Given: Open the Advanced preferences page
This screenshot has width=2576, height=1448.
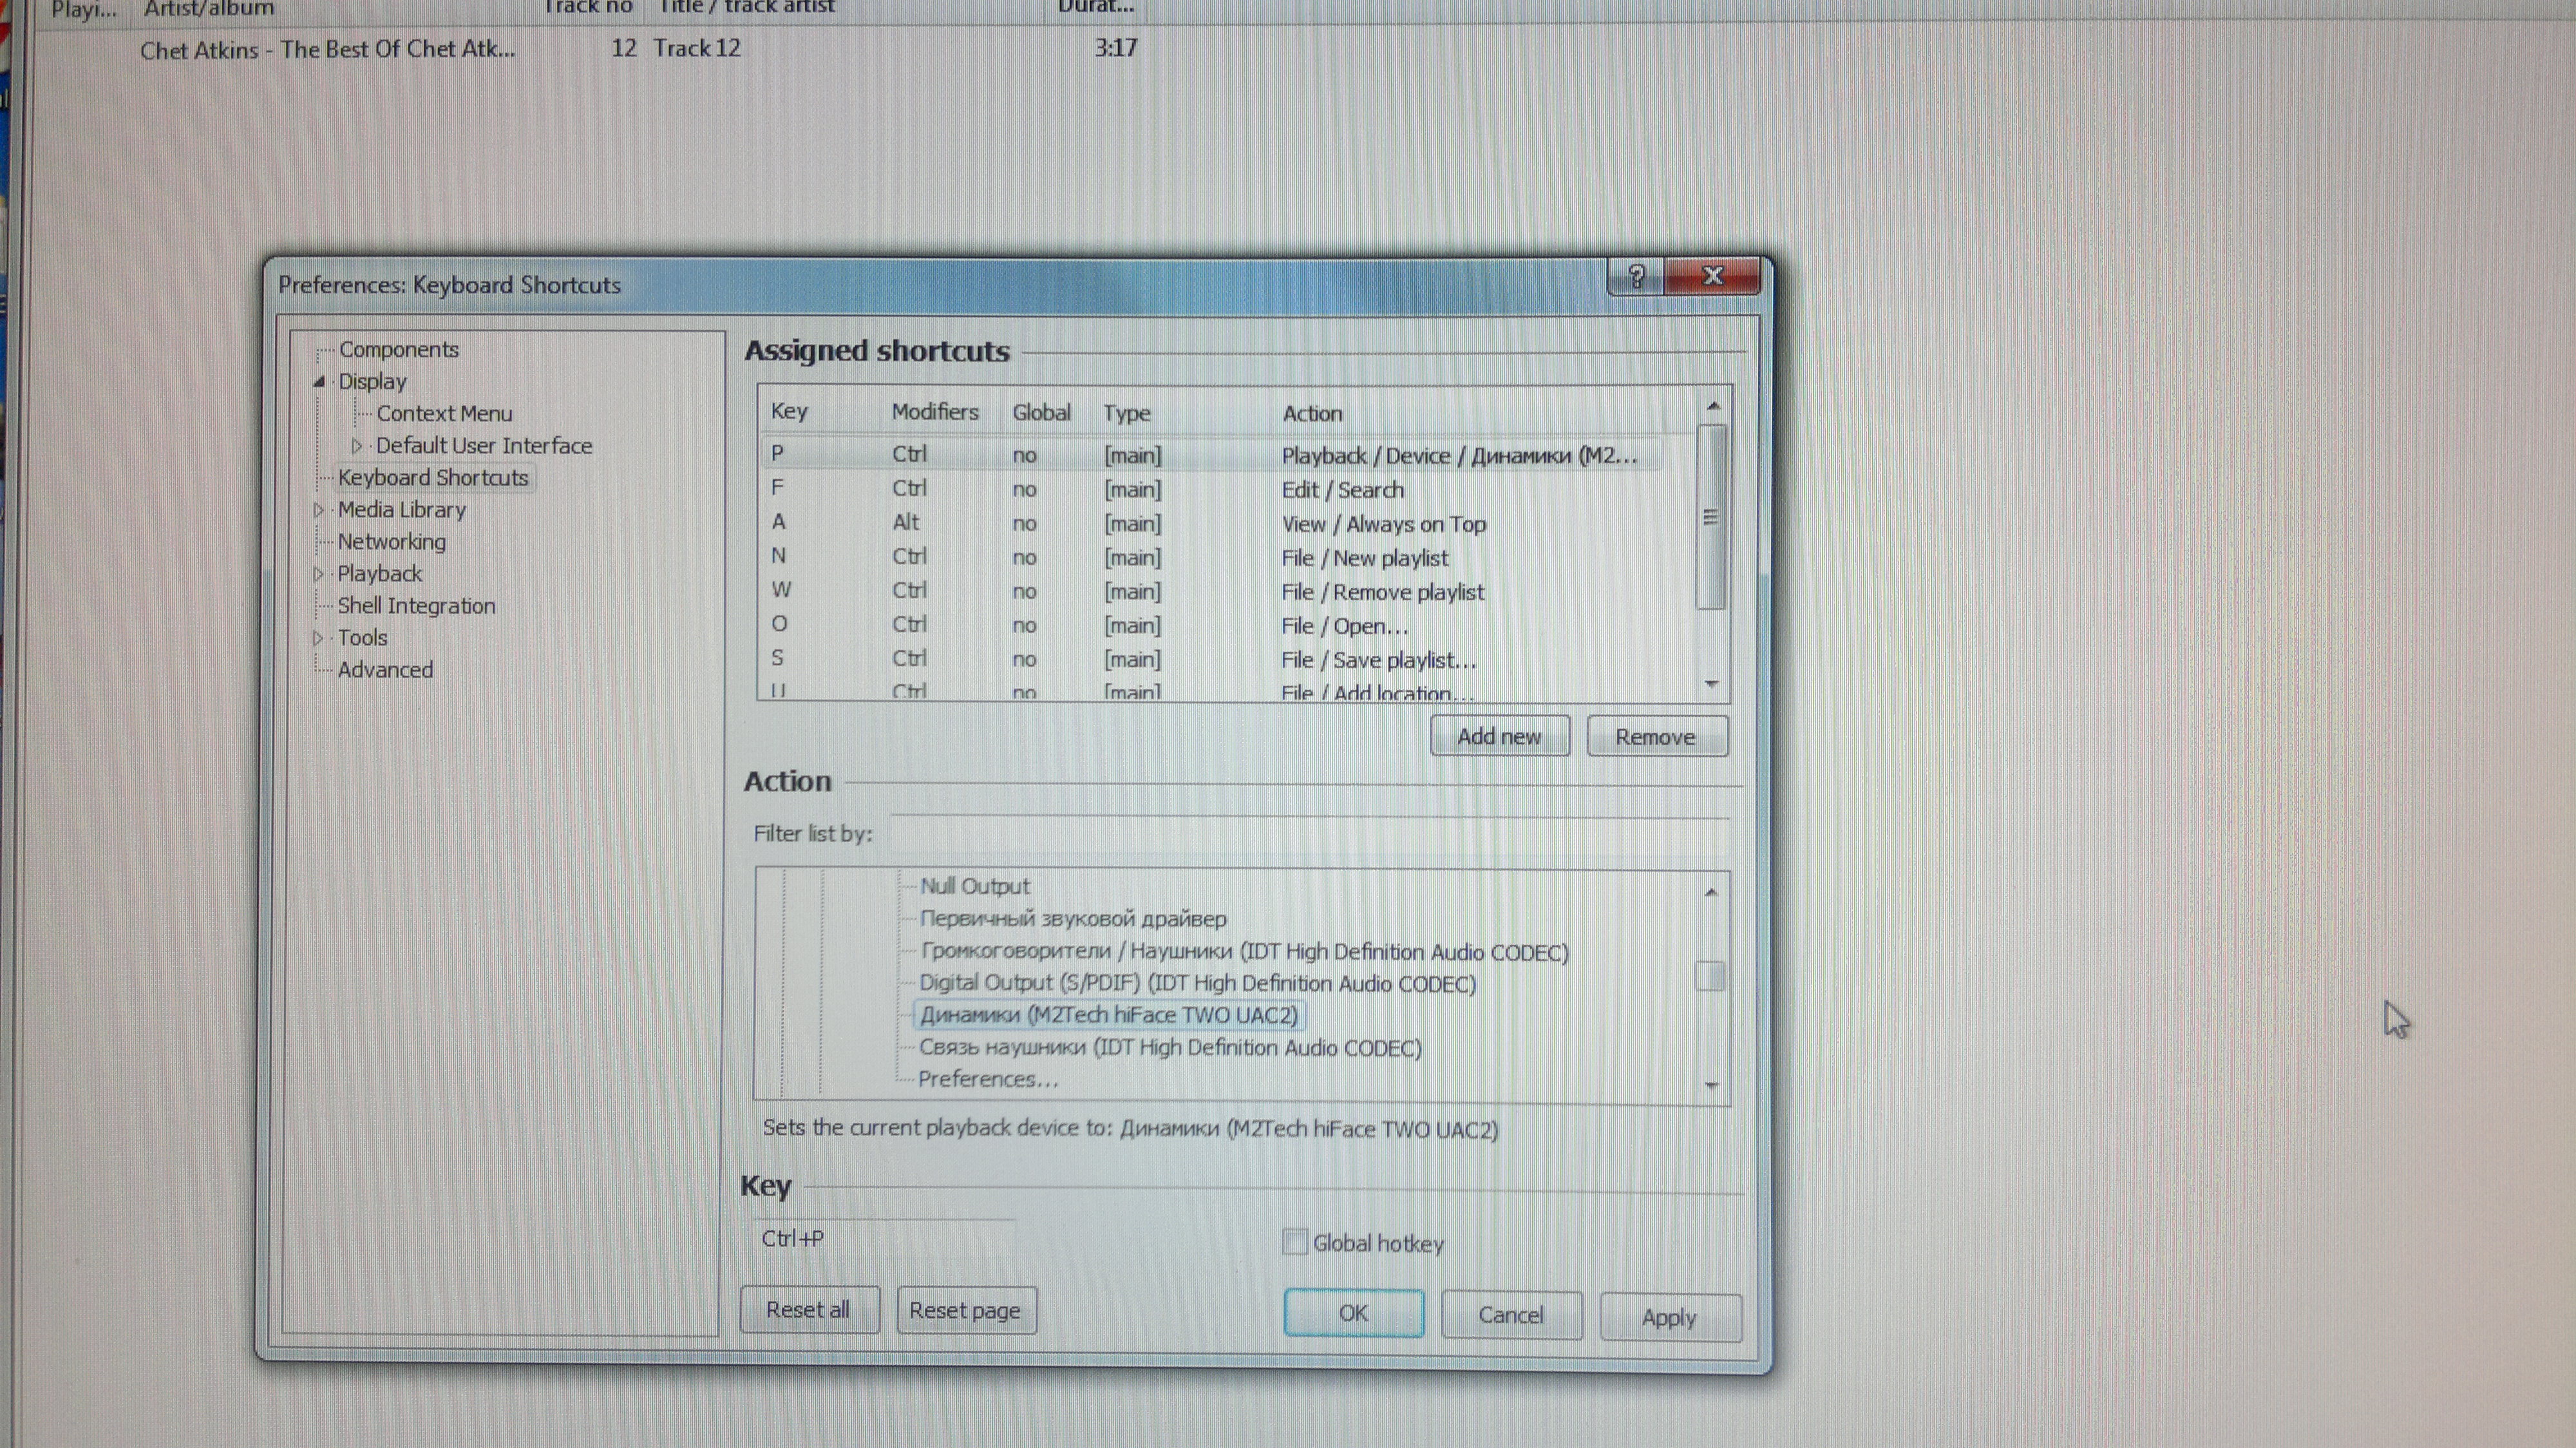Looking at the screenshot, I should pos(385,670).
